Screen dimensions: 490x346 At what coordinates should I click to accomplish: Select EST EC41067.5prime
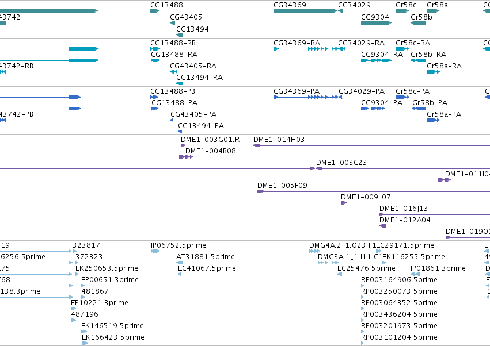coord(207,268)
